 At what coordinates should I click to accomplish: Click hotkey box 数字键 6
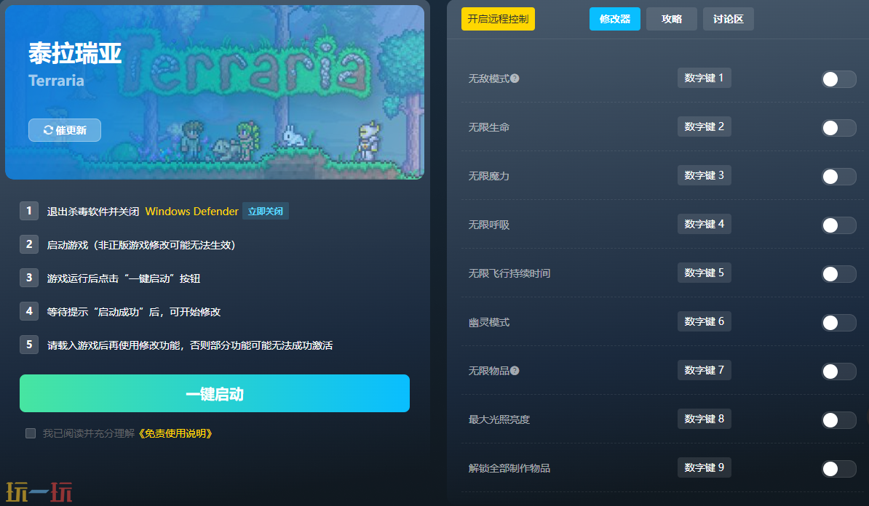point(704,321)
